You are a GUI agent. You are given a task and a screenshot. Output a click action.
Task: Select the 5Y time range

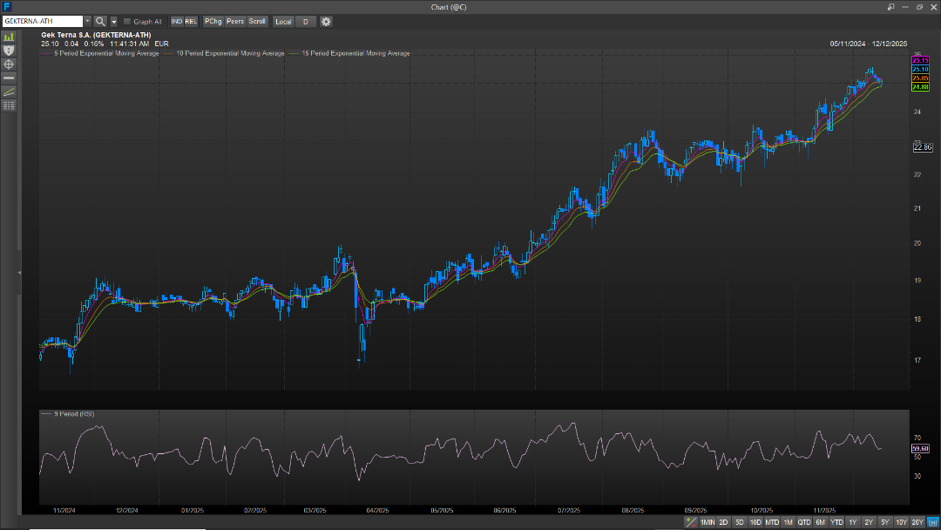point(884,522)
